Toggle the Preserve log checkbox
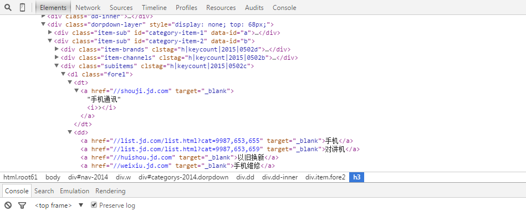This screenshot has width=526, height=211. [x=94, y=205]
